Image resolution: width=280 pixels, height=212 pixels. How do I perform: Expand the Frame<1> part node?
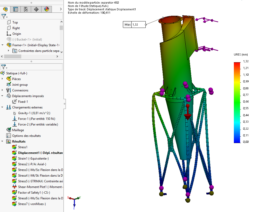[x=3, y=45]
